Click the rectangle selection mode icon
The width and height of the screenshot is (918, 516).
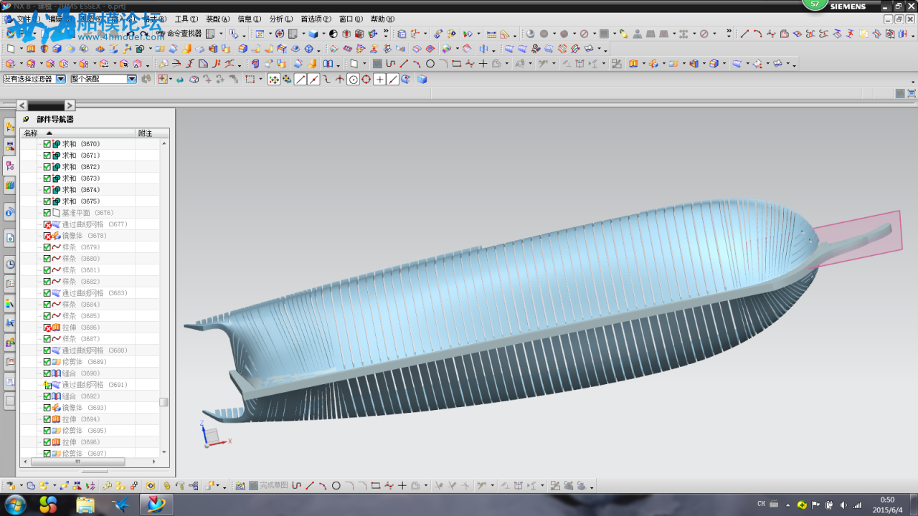coord(250,79)
